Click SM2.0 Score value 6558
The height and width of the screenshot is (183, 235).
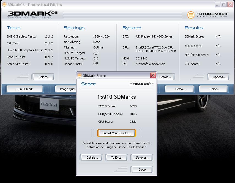click(133, 106)
